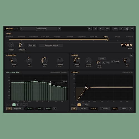This screenshot has width=139, height=139.
Task: Toggle the Hold Sync Off button
Action: [106, 63]
